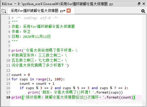
Task: Click the for keyword on line 14
Action: coord(15,79)
